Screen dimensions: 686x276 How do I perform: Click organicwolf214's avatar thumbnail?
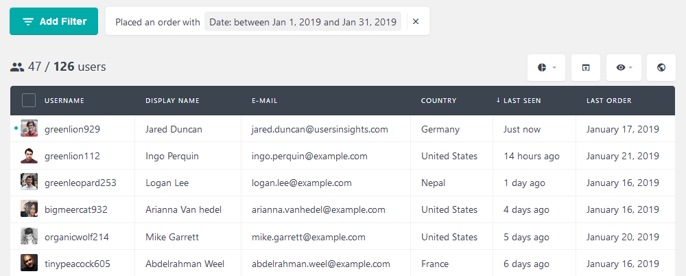pyautogui.click(x=29, y=236)
